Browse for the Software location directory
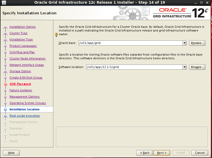The image size is (212, 158). pos(197,67)
